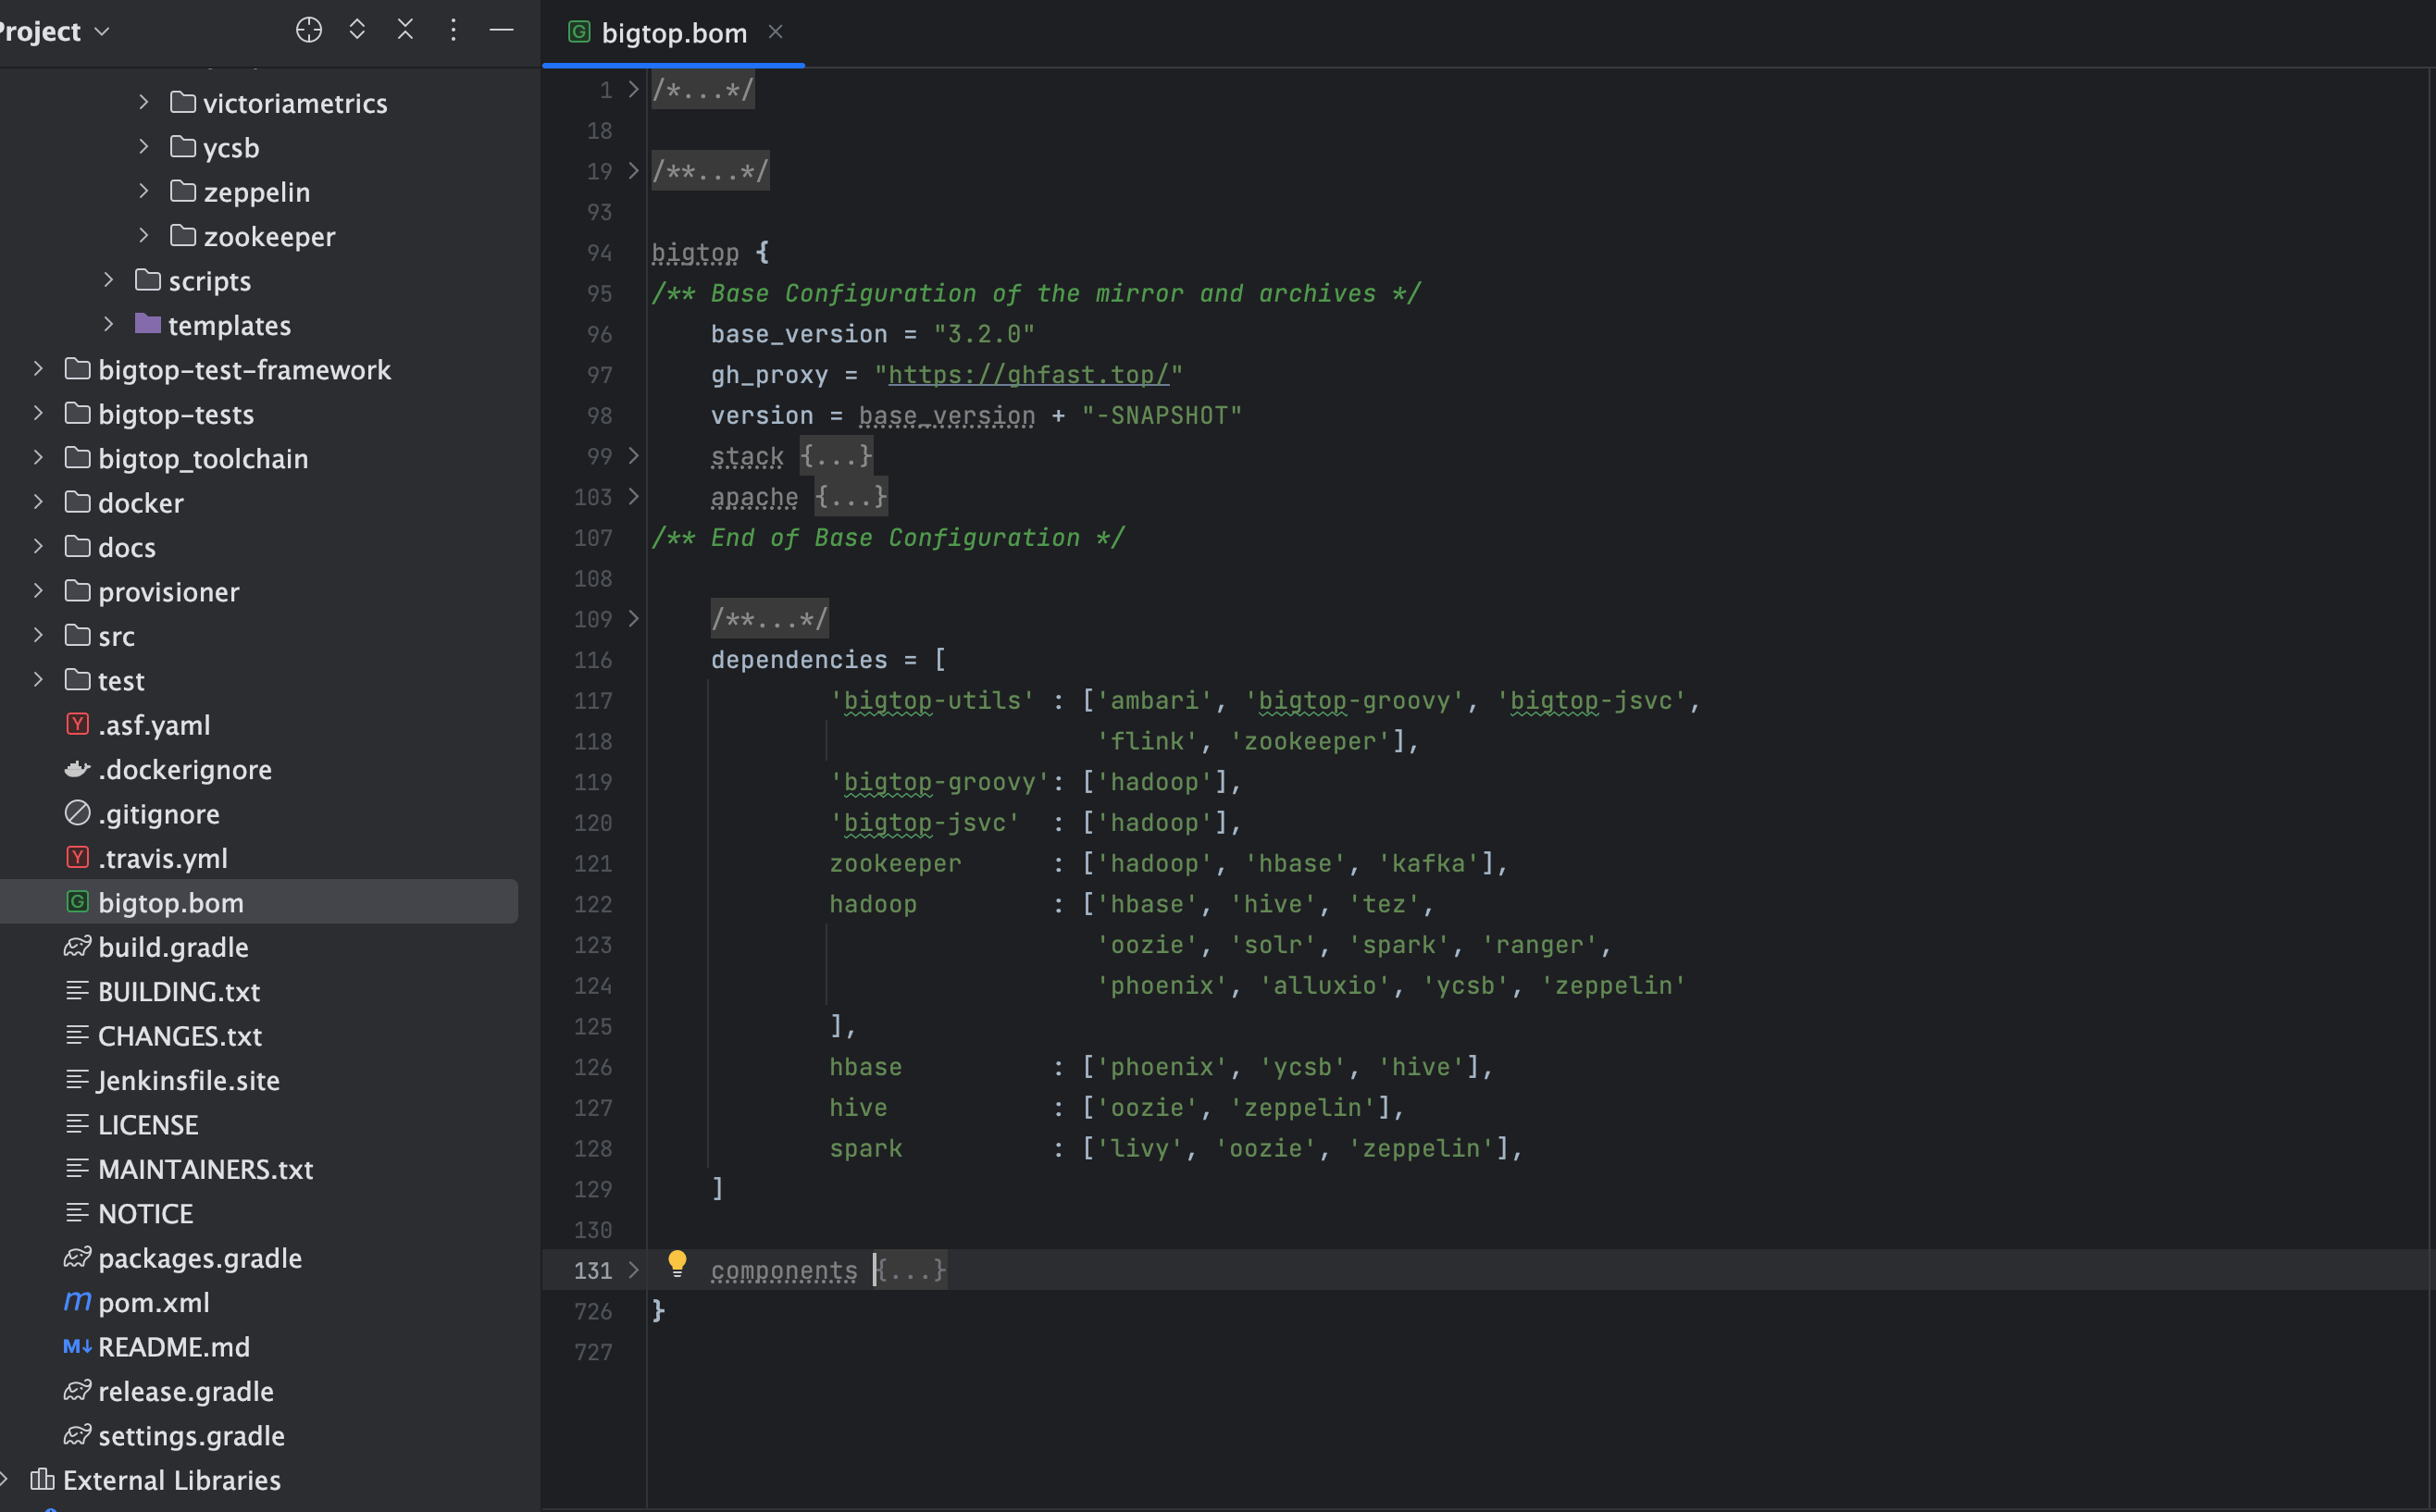Select the .travis.yml YAML icon
The height and width of the screenshot is (1512, 2436).
coord(77,857)
